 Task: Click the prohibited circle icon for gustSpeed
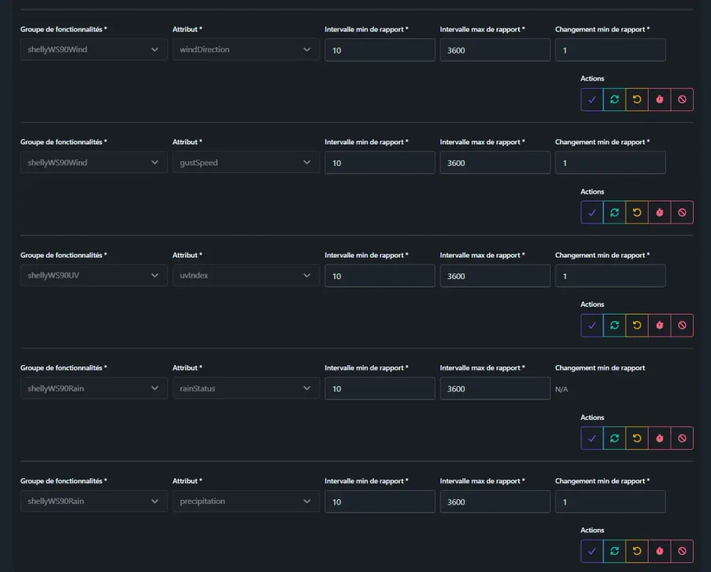682,212
